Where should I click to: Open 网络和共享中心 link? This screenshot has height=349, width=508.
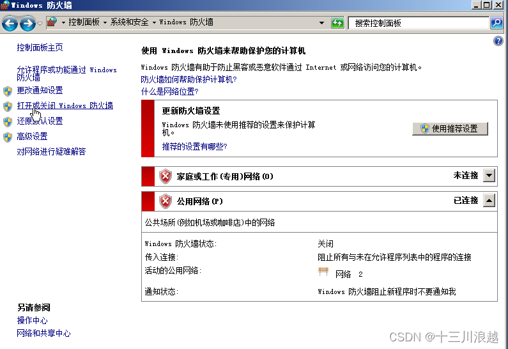(43, 333)
